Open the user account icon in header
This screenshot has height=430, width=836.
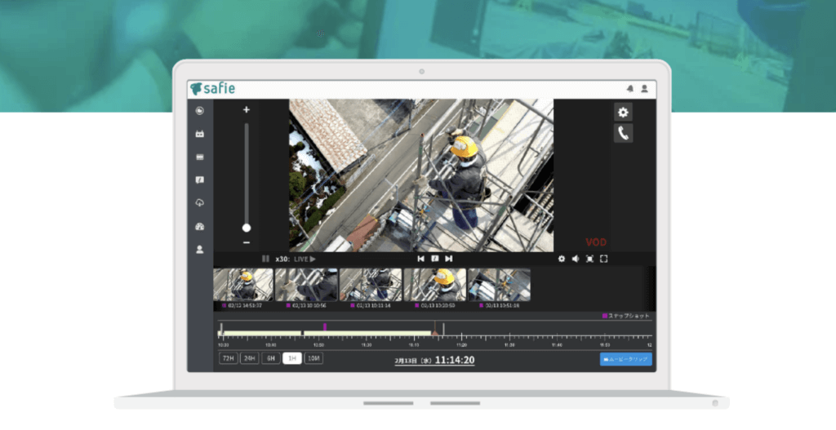tap(644, 88)
